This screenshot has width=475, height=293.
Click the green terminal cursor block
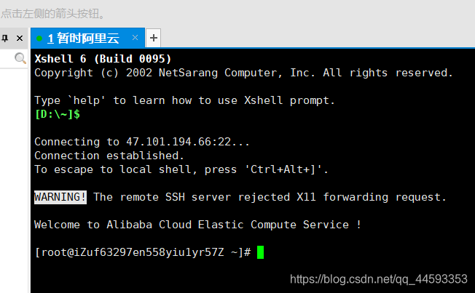260,252
